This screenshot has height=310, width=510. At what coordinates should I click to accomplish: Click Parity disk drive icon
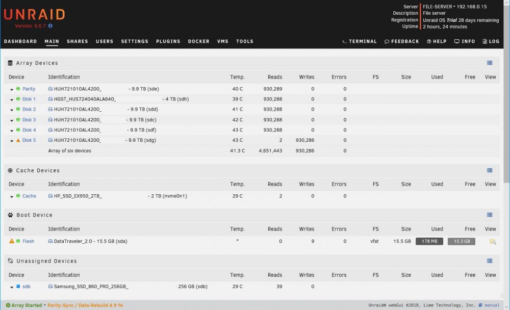tap(50, 89)
